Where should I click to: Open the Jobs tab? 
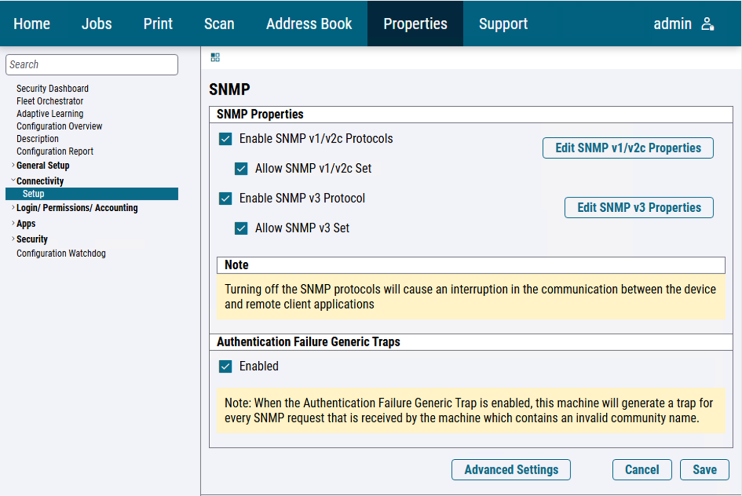pyautogui.click(x=96, y=24)
